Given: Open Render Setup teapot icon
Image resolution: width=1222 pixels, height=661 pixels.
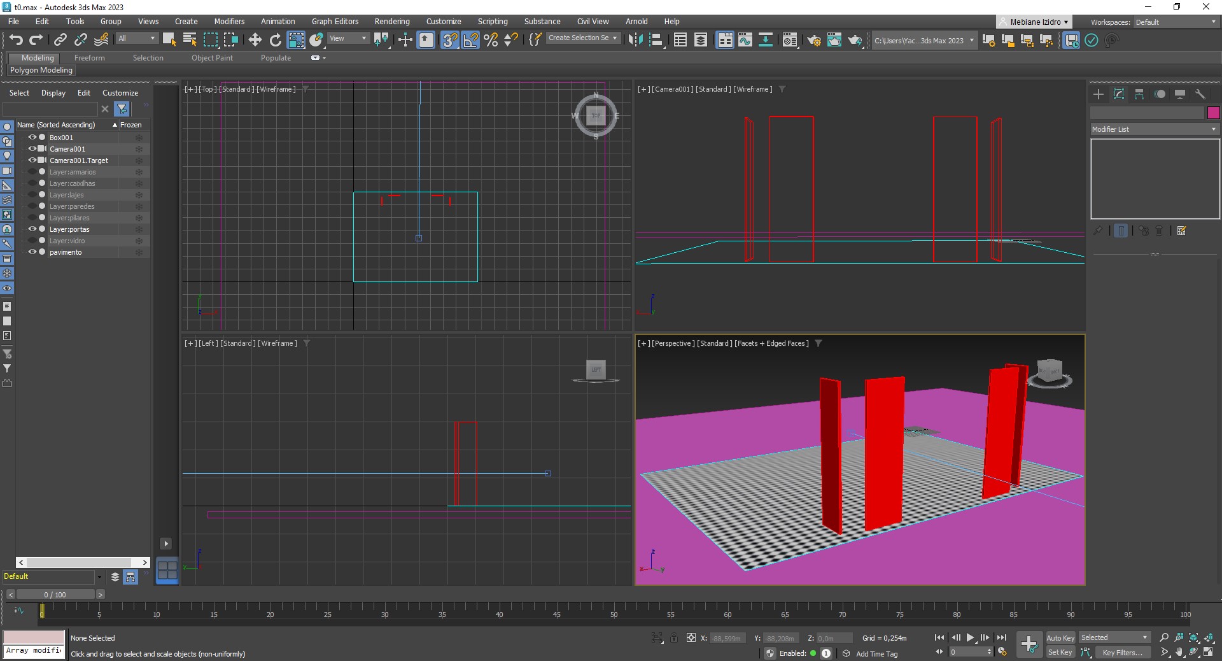Looking at the screenshot, I should [813, 40].
